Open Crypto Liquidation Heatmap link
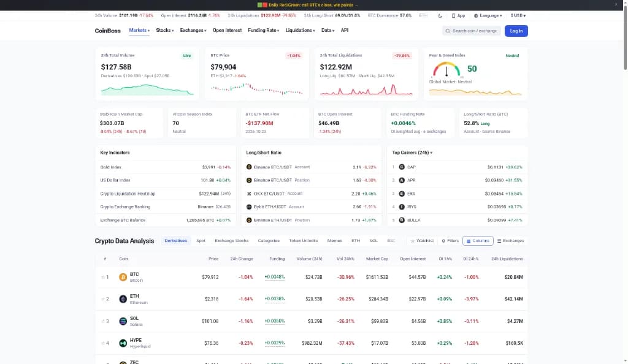 128,194
